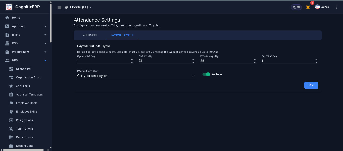Click the Organization Chart icon
Image resolution: width=343 pixels, height=151 pixels.
pyautogui.click(x=11, y=77)
